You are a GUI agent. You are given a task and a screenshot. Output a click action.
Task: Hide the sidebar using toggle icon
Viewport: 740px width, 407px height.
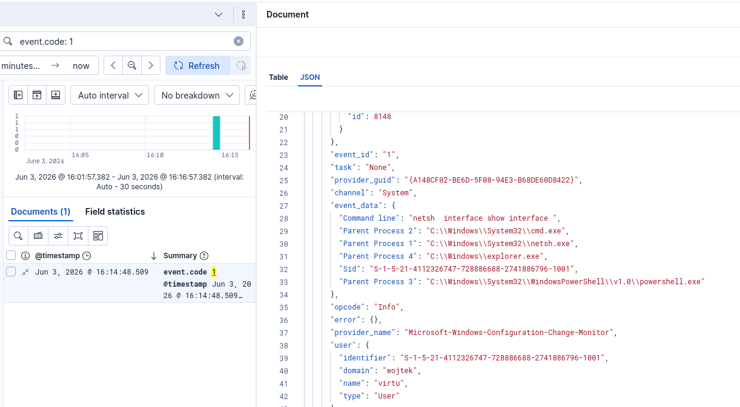click(18, 95)
